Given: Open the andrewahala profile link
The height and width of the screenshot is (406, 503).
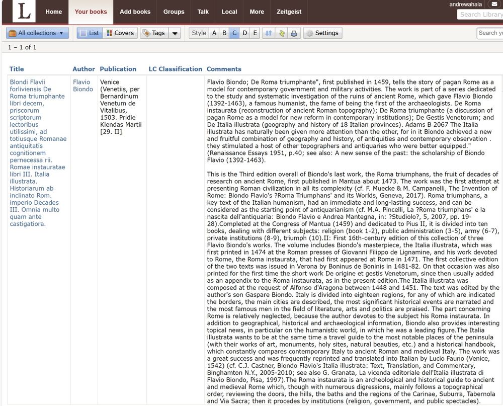Looking at the screenshot, I should coord(465,4).
